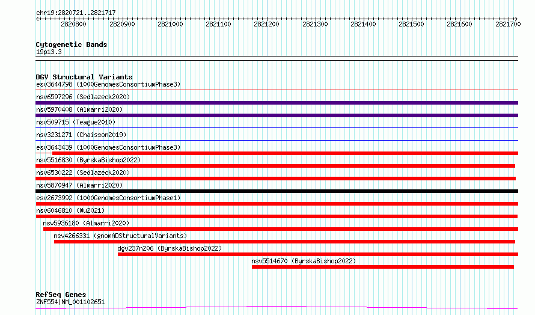Image resolution: width=535 pixels, height=315 pixels.
Task: Click the red bar under nsv4266331
Action: click(x=284, y=242)
